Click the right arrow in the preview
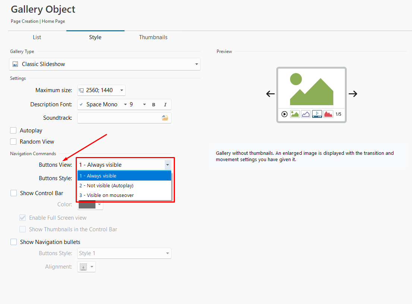 click(x=353, y=94)
